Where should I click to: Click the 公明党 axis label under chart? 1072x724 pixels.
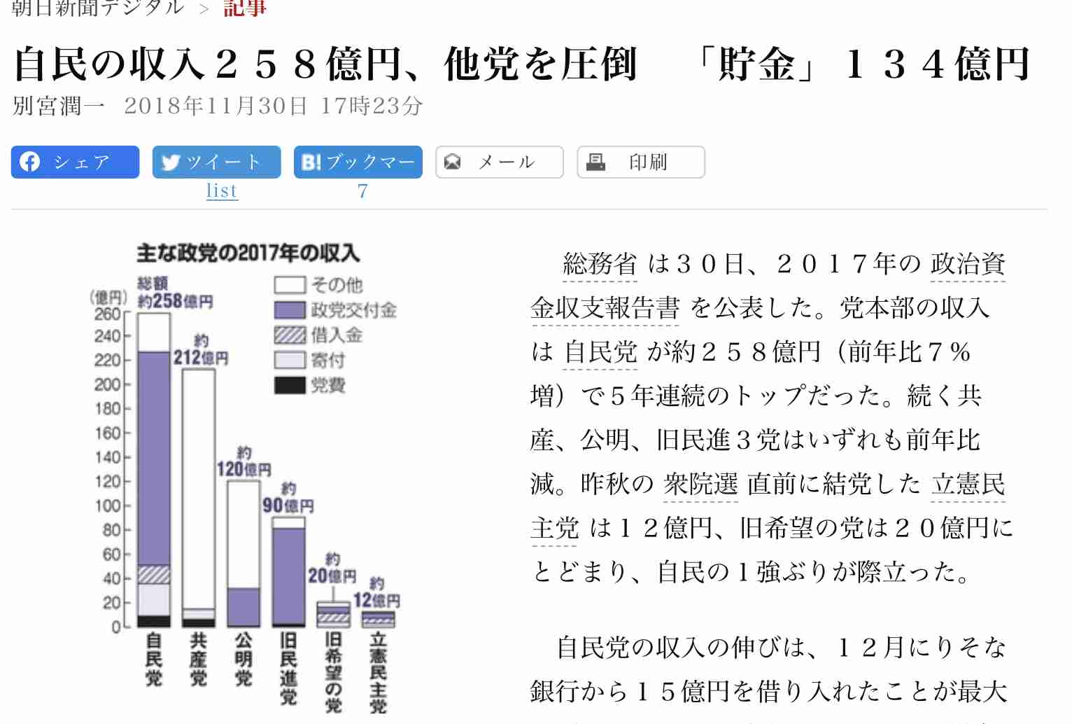pyautogui.click(x=243, y=660)
